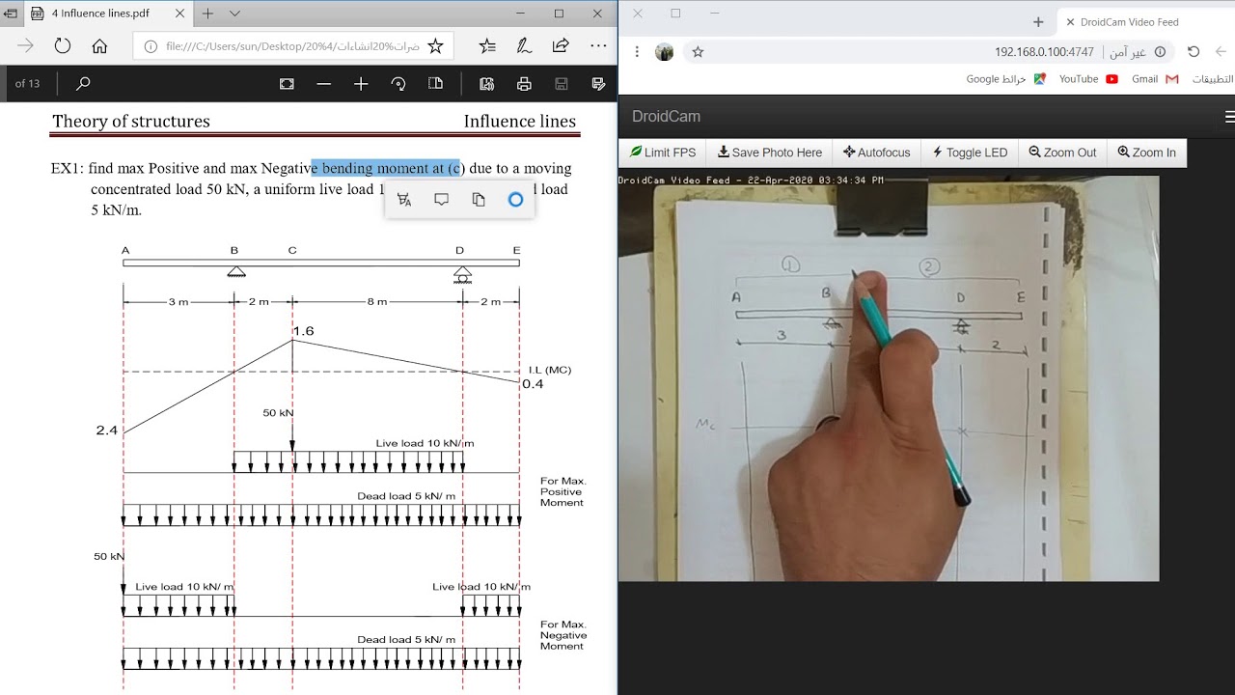The width and height of the screenshot is (1235, 695).
Task: Start Read aloud for the PDF
Action: pos(486,84)
